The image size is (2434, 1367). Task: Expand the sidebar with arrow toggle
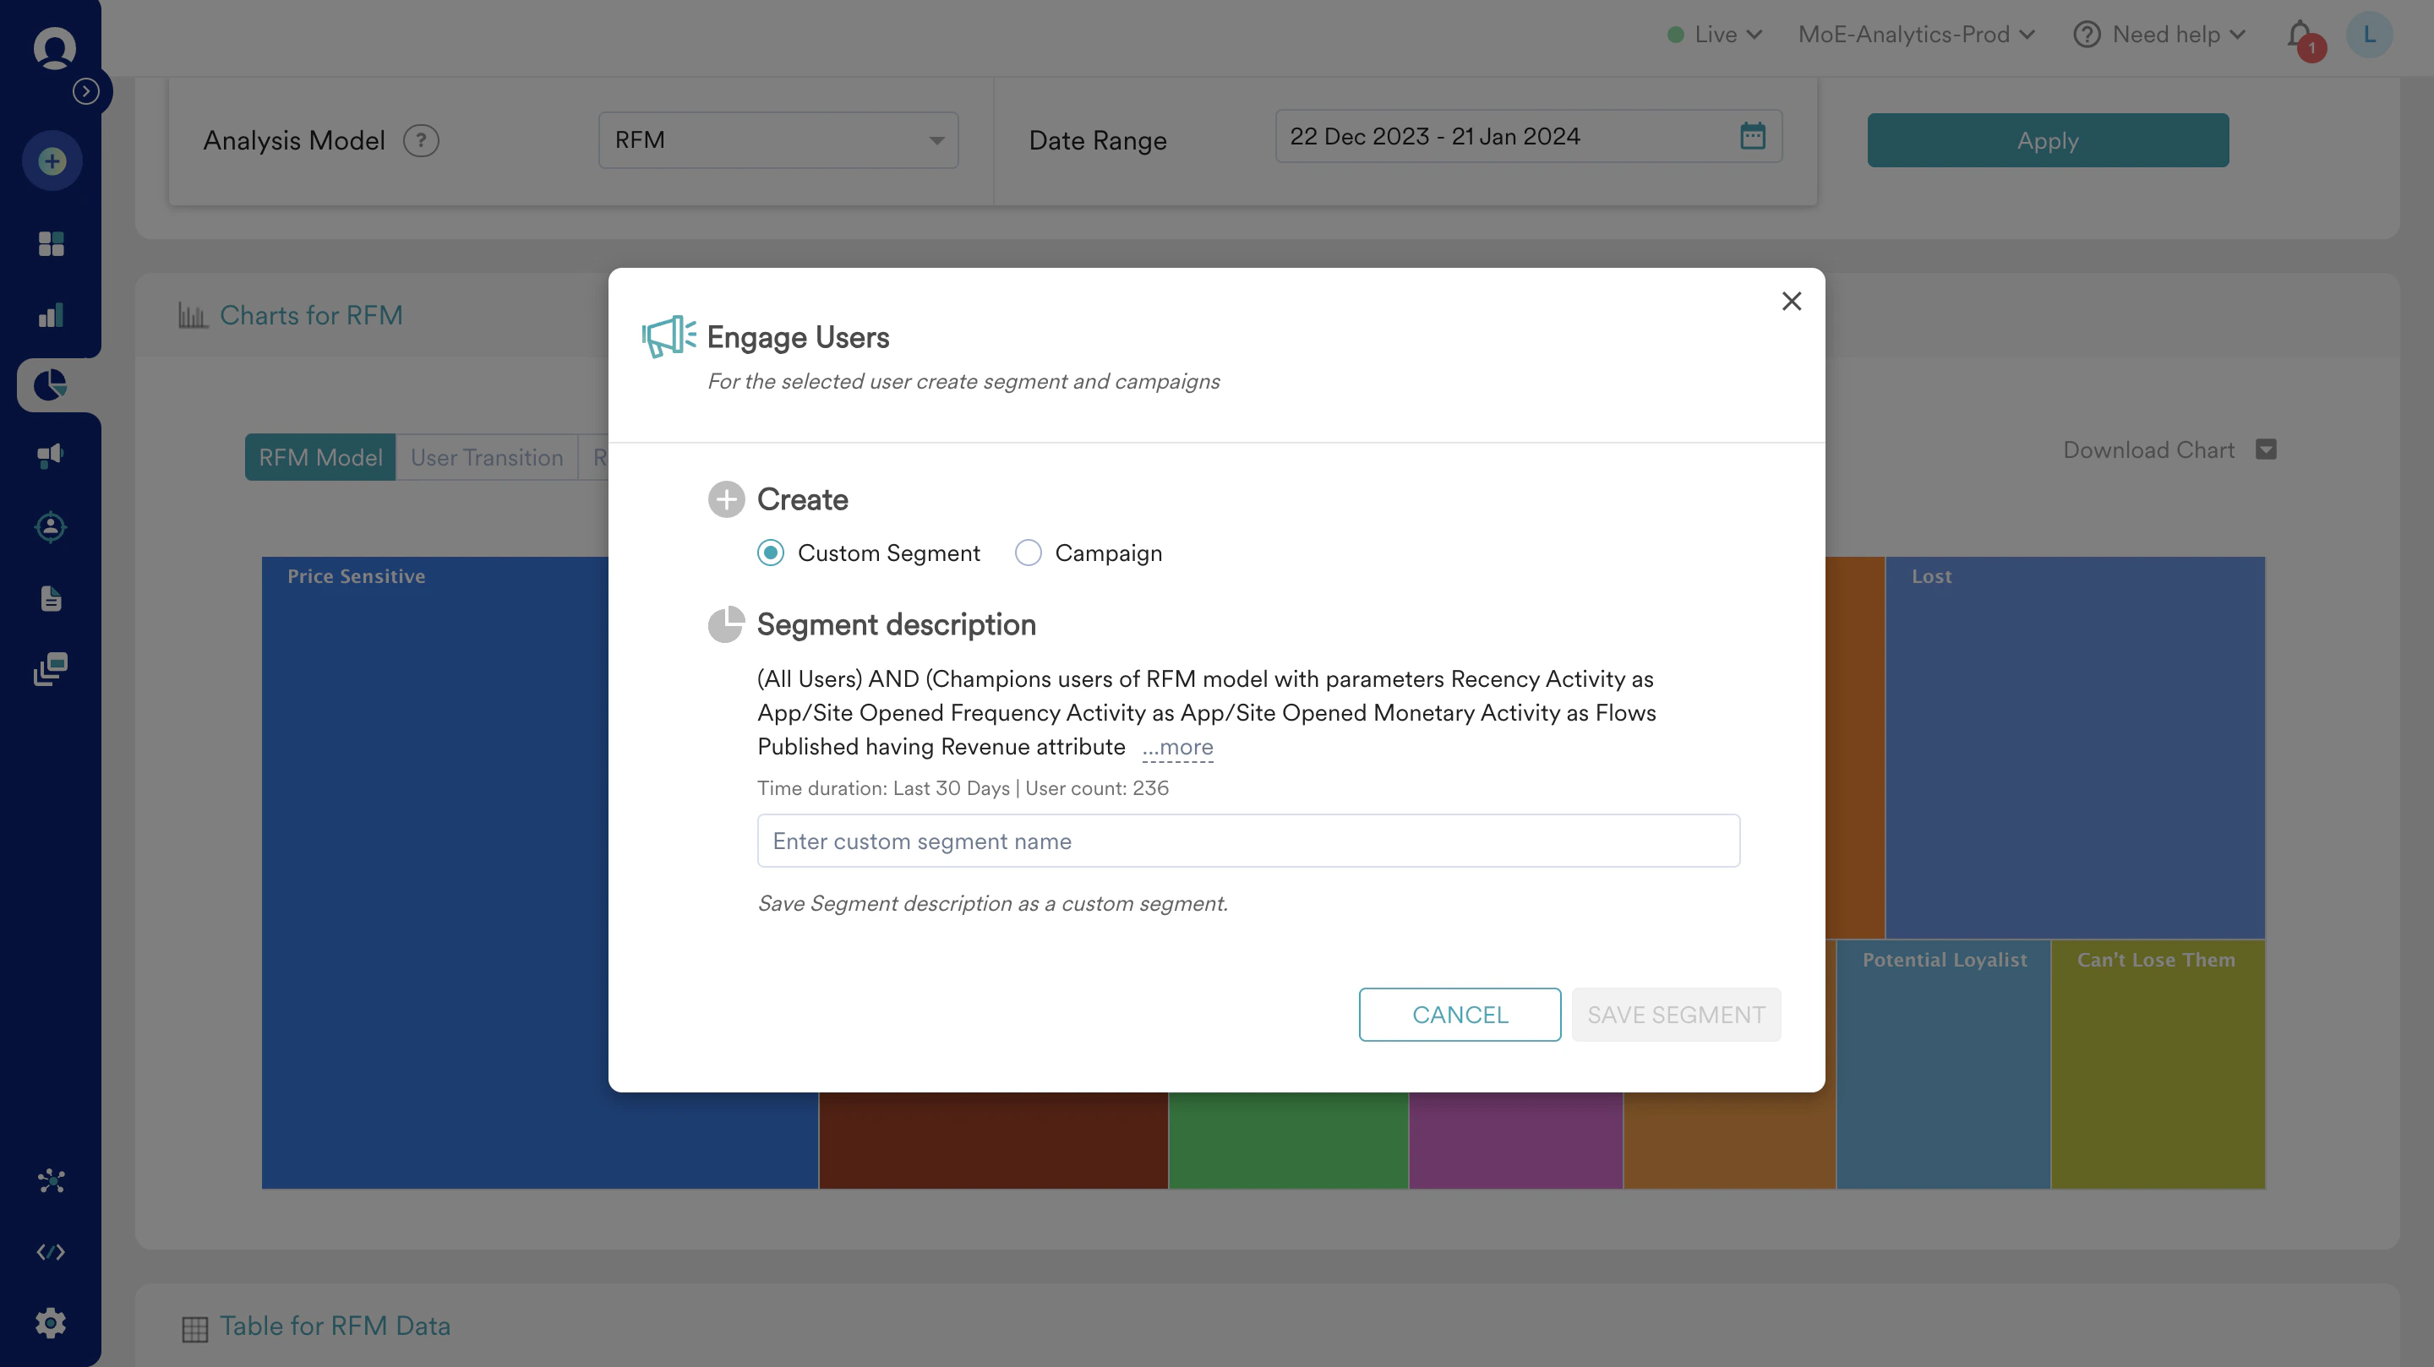pos(86,90)
